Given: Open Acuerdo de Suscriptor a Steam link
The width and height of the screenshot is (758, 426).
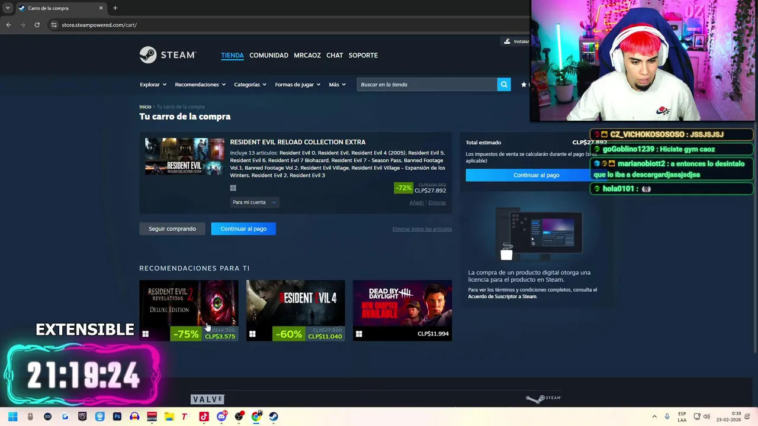Looking at the screenshot, I should pyautogui.click(x=502, y=296).
